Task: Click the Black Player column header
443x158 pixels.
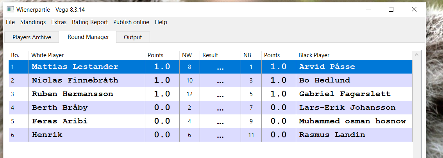Action: click(314, 55)
